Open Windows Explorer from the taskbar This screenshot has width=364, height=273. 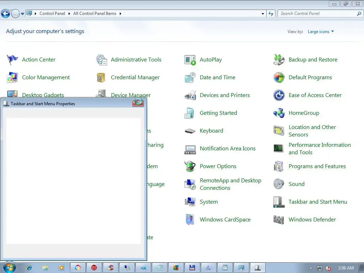pos(45,268)
